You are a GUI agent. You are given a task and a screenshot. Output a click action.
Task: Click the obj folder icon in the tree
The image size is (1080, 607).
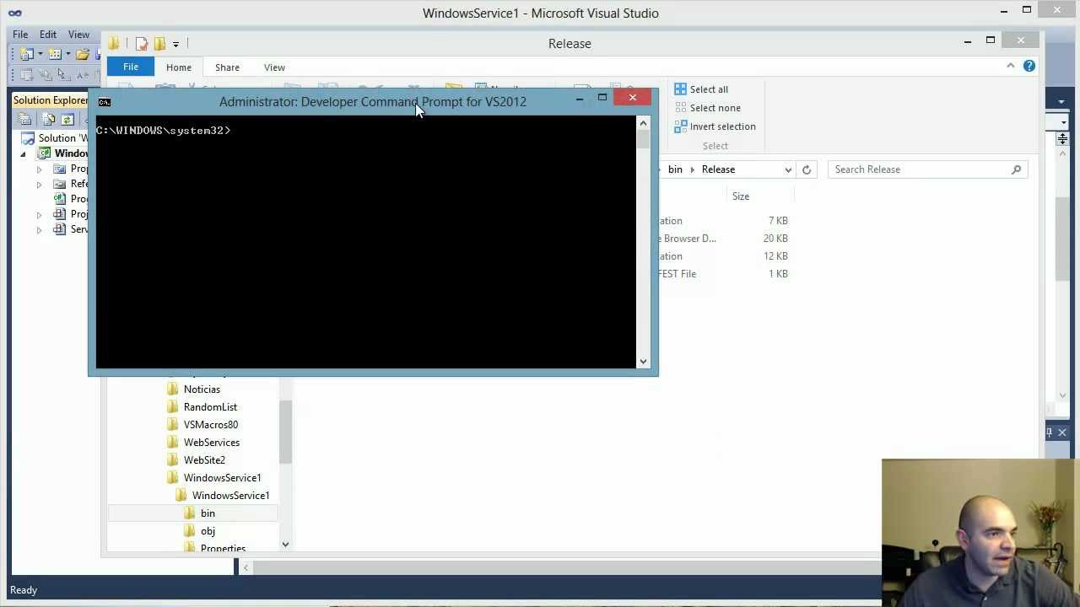coord(190,531)
